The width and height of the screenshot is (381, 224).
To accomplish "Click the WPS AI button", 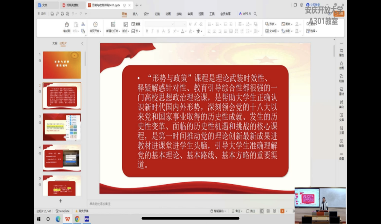I will pyautogui.click(x=245, y=14).
